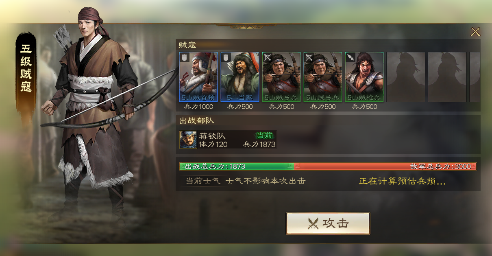Screen dimensions: 492x256
Task: Click the second empty enemy slot silhouette
Action: 447,77
